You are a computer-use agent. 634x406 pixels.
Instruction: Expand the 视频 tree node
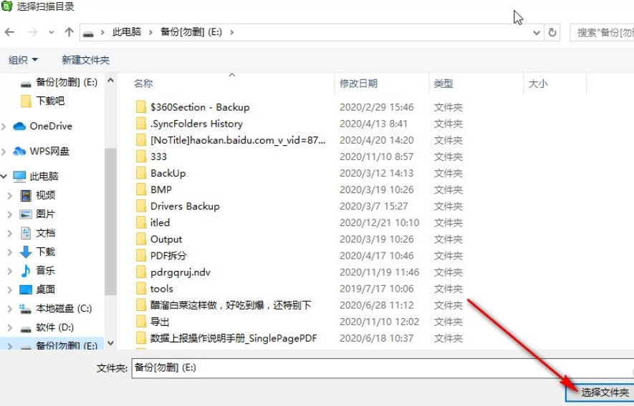click(x=10, y=196)
